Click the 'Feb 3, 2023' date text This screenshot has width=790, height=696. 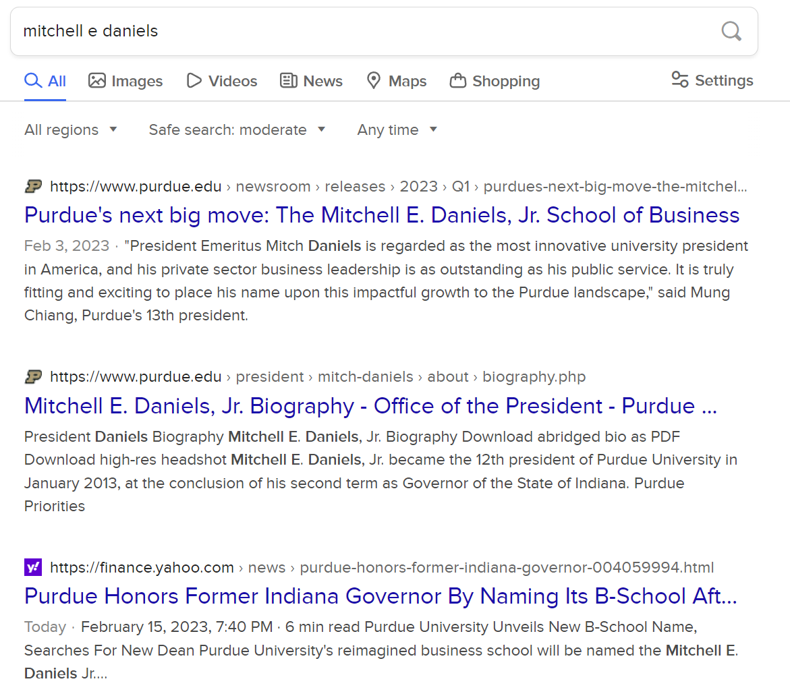[x=67, y=245]
